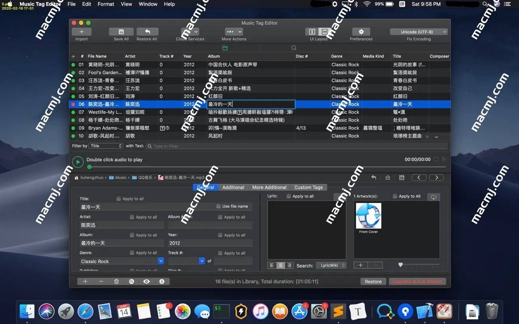Viewport: 519px width, 324px height.
Task: Click the info icon in bottom bar
Action: click(x=162, y=281)
